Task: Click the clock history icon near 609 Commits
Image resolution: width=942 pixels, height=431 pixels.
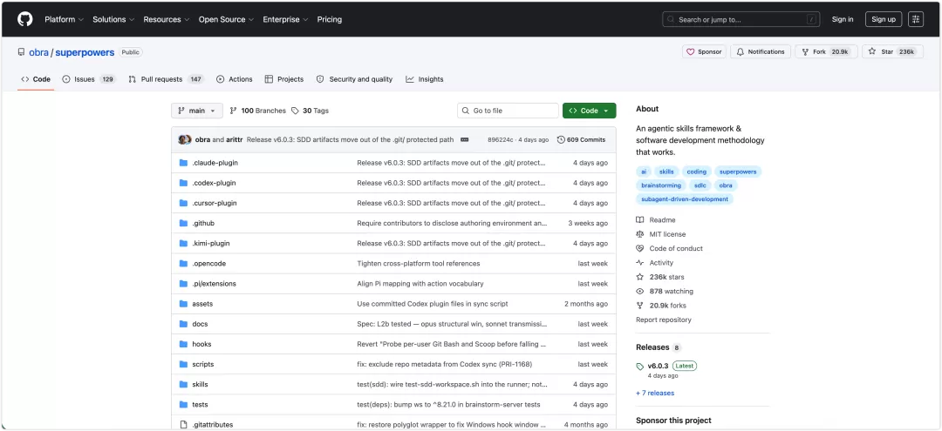Action: (x=561, y=139)
